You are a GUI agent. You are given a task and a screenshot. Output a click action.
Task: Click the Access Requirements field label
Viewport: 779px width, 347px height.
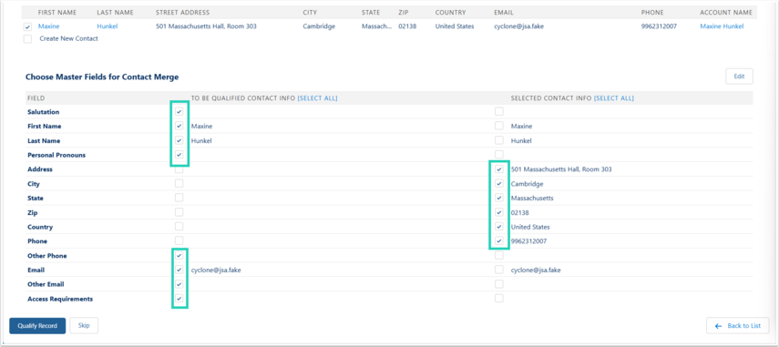(x=60, y=300)
